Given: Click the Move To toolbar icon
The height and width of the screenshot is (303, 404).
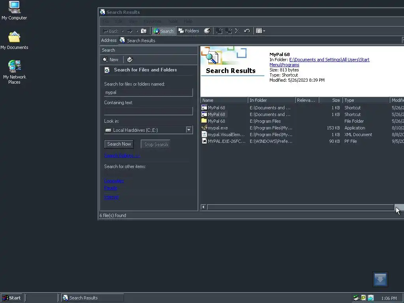Looking at the screenshot, I should coord(219,31).
